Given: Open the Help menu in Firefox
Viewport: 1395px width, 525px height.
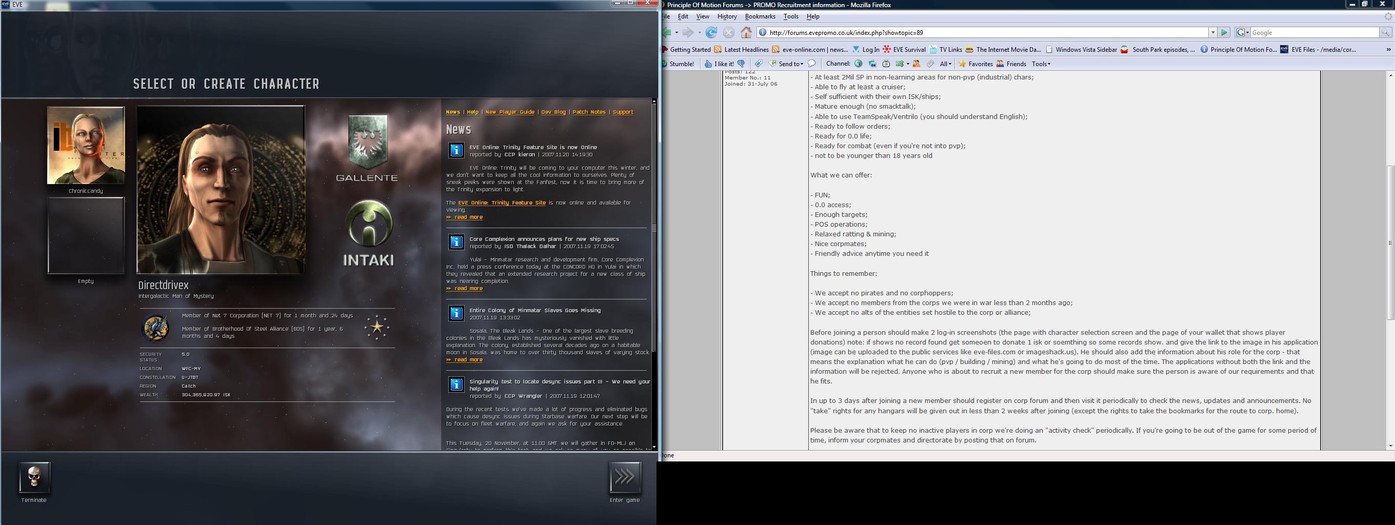Looking at the screenshot, I should click(x=813, y=16).
